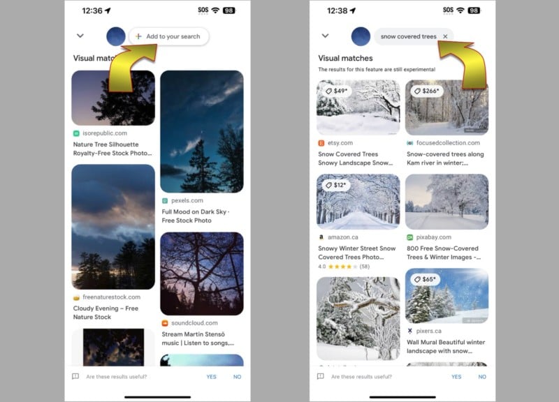Collapse the left results panel using its chevron
Image resolution: width=559 pixels, height=402 pixels.
(x=80, y=36)
